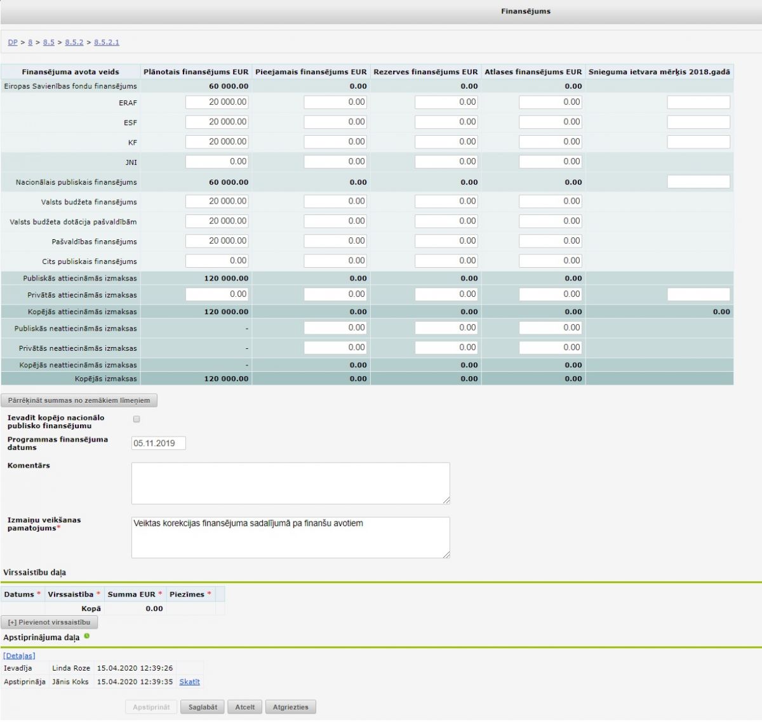
Task: Click the Atcelt button
Action: pos(245,707)
